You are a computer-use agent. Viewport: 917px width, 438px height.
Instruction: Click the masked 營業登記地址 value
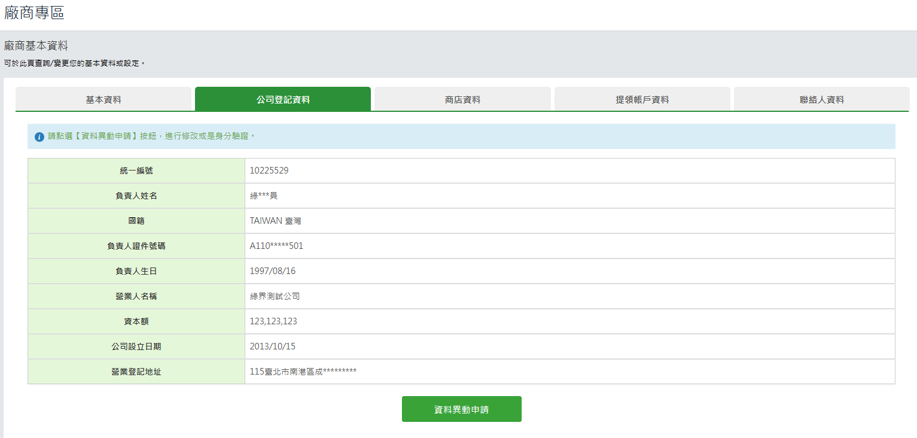[x=303, y=372]
